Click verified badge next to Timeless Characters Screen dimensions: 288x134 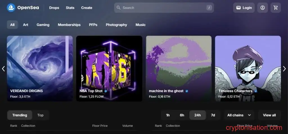pos(255,91)
